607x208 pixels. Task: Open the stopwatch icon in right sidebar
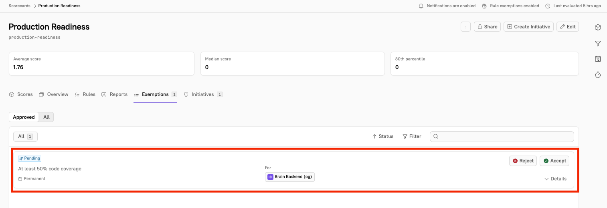598,75
